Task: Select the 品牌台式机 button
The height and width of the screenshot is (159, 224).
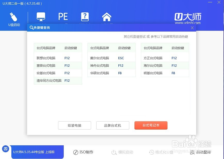Action: tap(113, 125)
